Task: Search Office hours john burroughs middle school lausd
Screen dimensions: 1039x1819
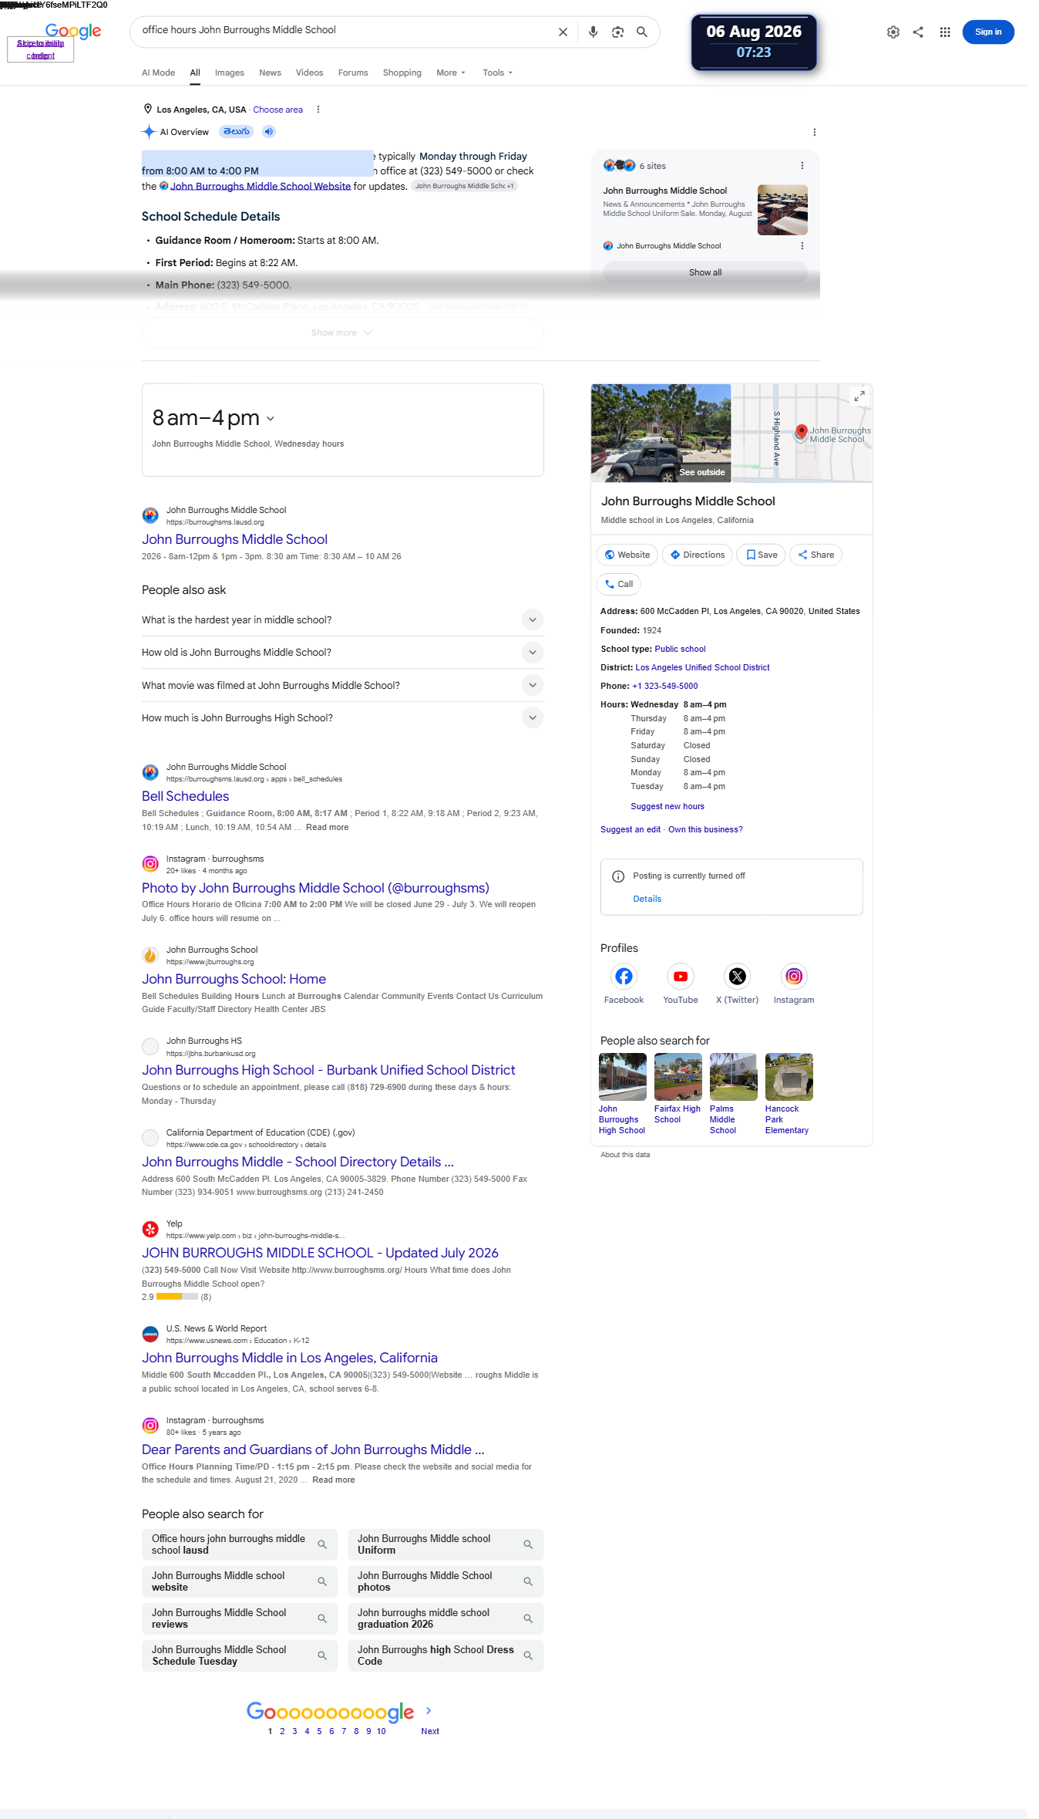Action: (240, 1544)
